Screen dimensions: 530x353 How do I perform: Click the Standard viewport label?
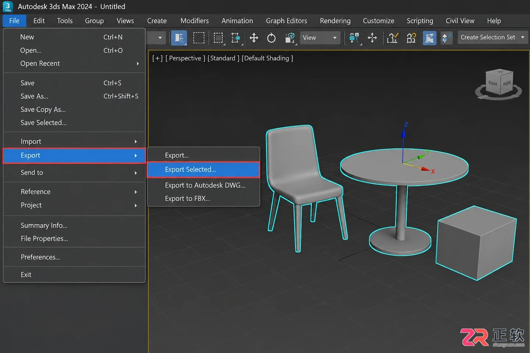click(x=223, y=58)
